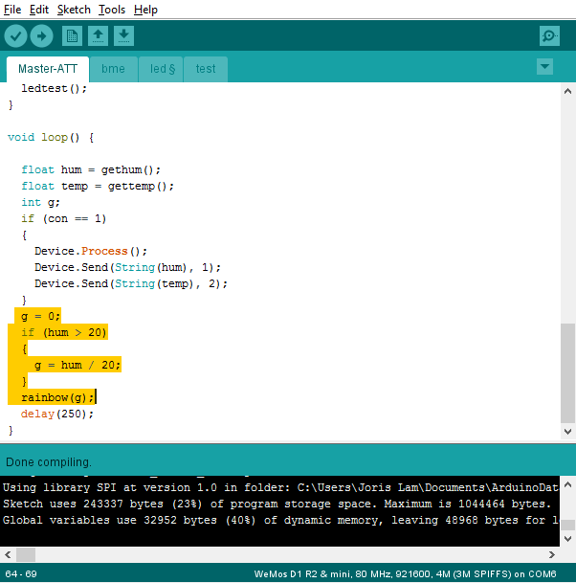The width and height of the screenshot is (576, 583).
Task: Click the console scrollbar up arrow
Action: point(567,484)
